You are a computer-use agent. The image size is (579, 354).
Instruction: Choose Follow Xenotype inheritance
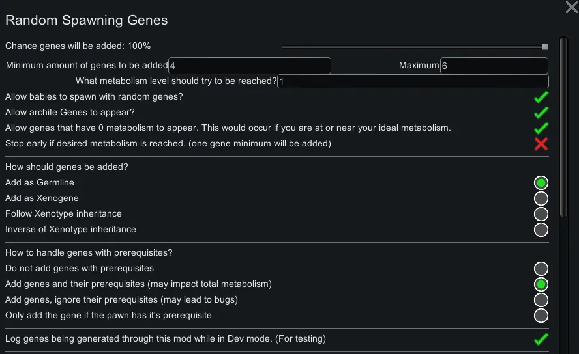(541, 214)
